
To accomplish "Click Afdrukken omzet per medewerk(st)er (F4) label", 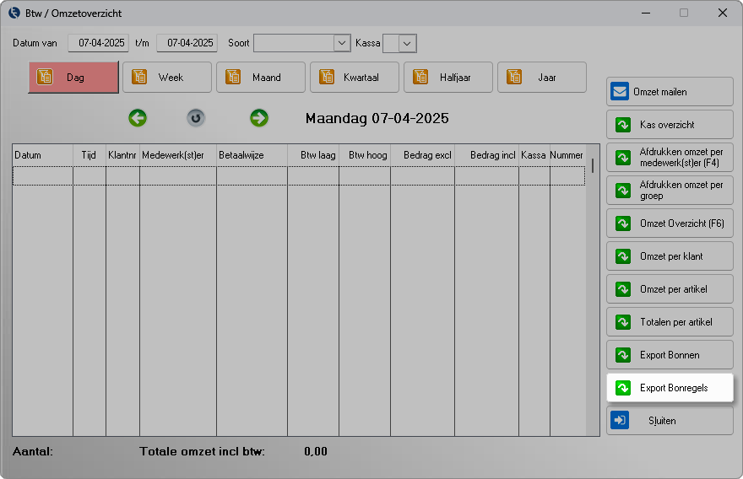I will click(x=681, y=158).
